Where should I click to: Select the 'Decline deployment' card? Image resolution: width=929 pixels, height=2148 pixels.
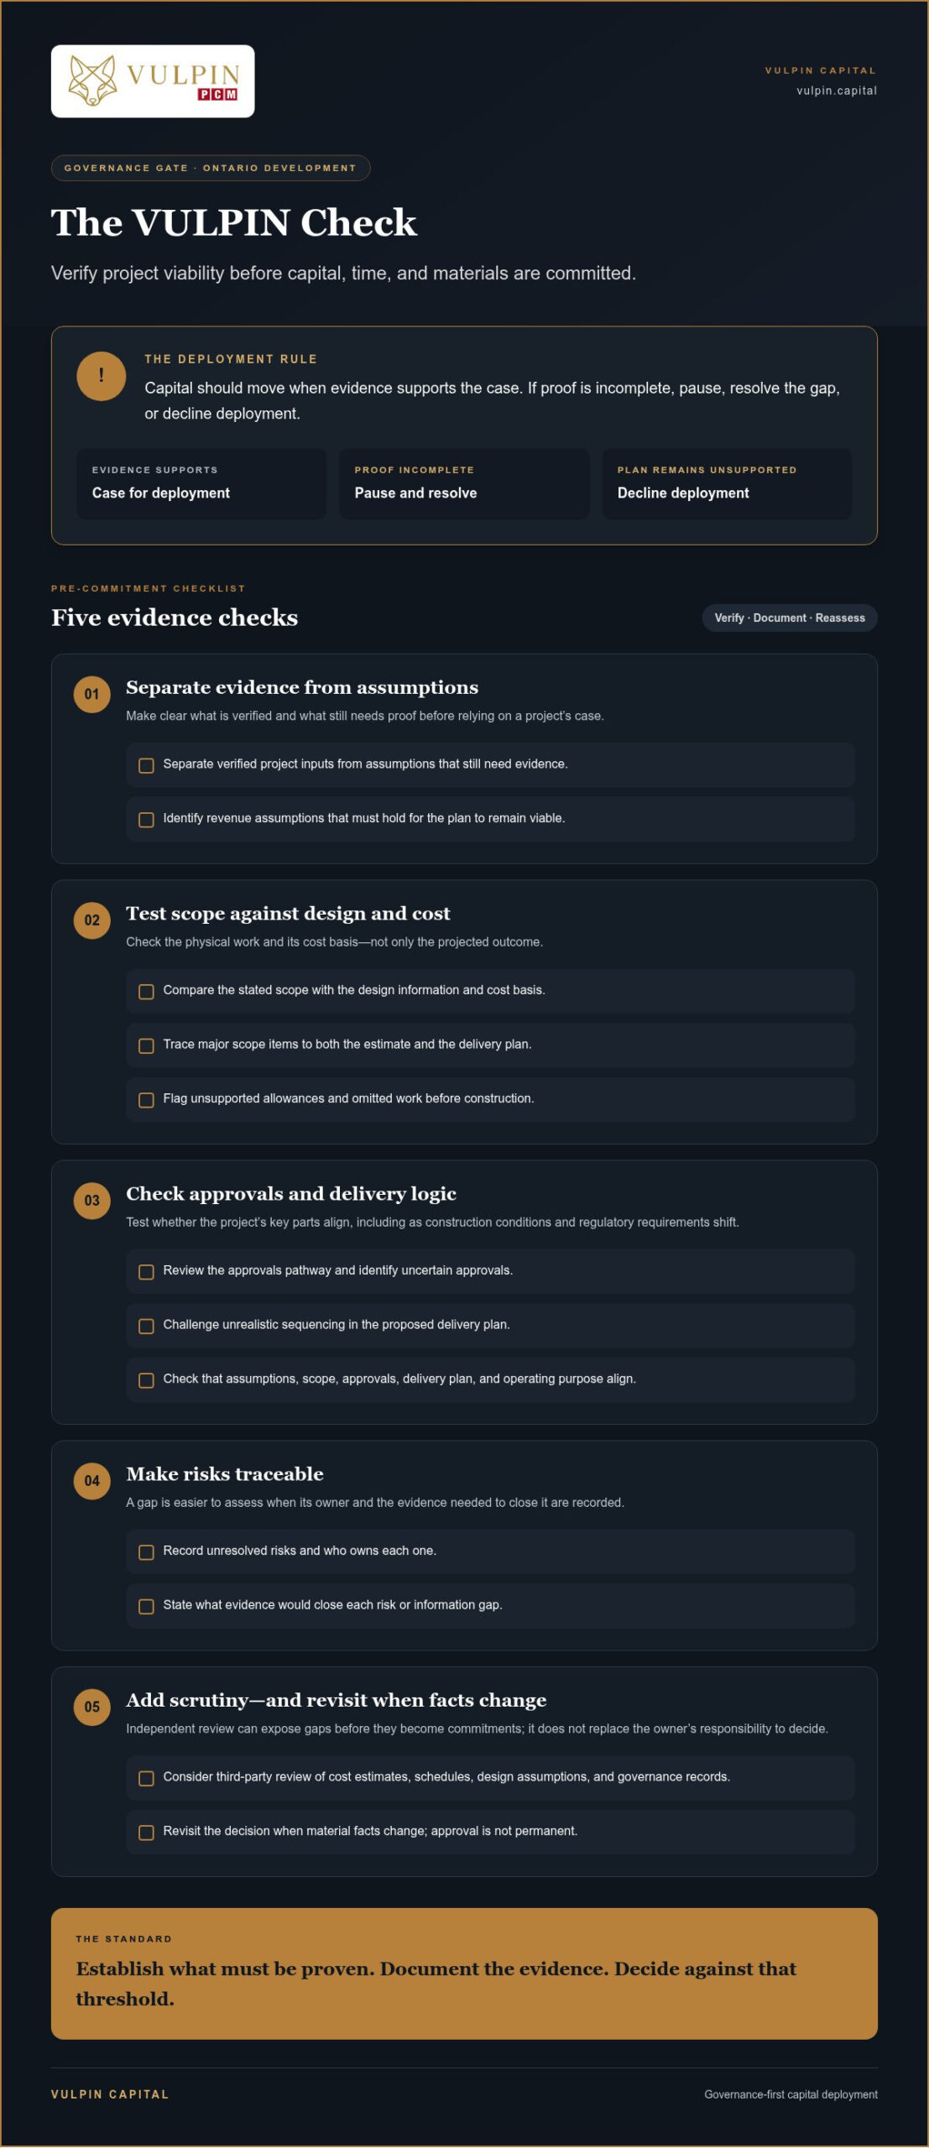(x=727, y=483)
